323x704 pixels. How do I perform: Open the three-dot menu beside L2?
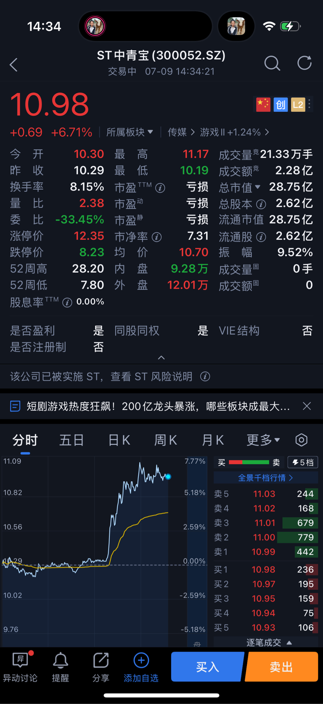310,104
